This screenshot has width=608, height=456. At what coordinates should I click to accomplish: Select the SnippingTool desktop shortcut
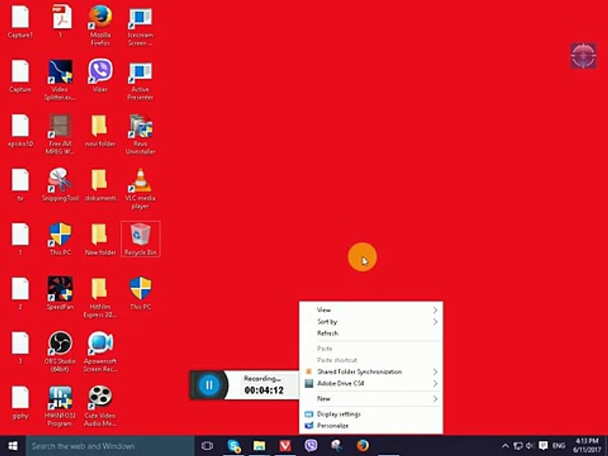pyautogui.click(x=60, y=185)
